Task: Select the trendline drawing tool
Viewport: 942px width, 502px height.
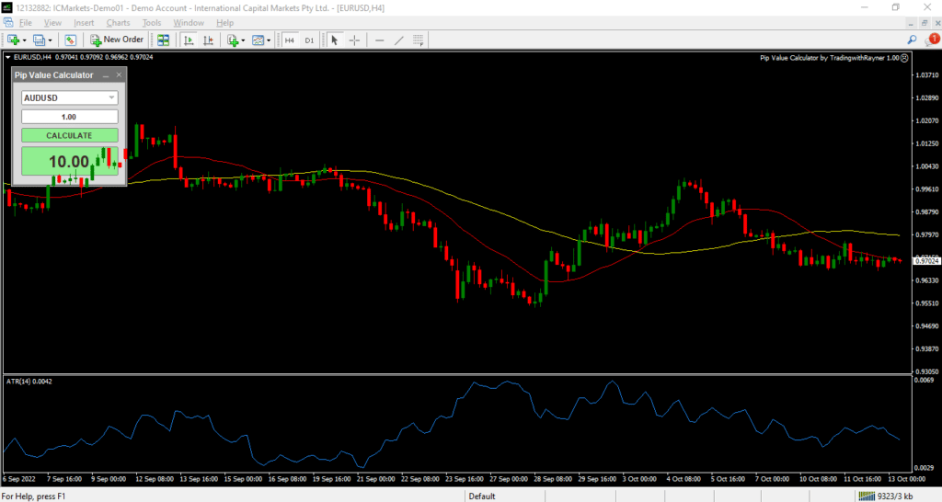Action: [x=398, y=40]
